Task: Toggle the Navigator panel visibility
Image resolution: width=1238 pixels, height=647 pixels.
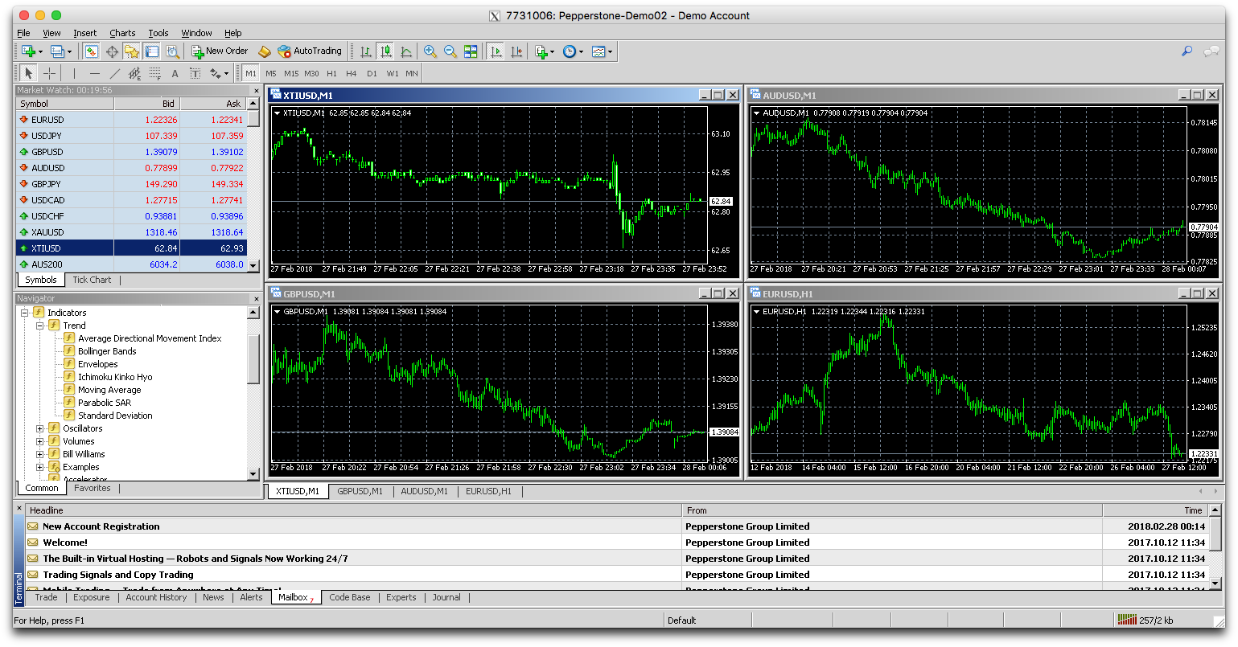Action: (130, 51)
